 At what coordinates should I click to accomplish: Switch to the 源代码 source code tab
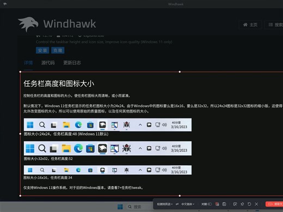[x=48, y=63]
